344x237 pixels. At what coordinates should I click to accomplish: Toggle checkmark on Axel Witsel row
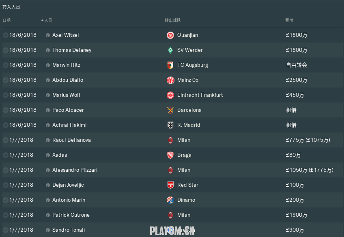(x=6, y=35)
